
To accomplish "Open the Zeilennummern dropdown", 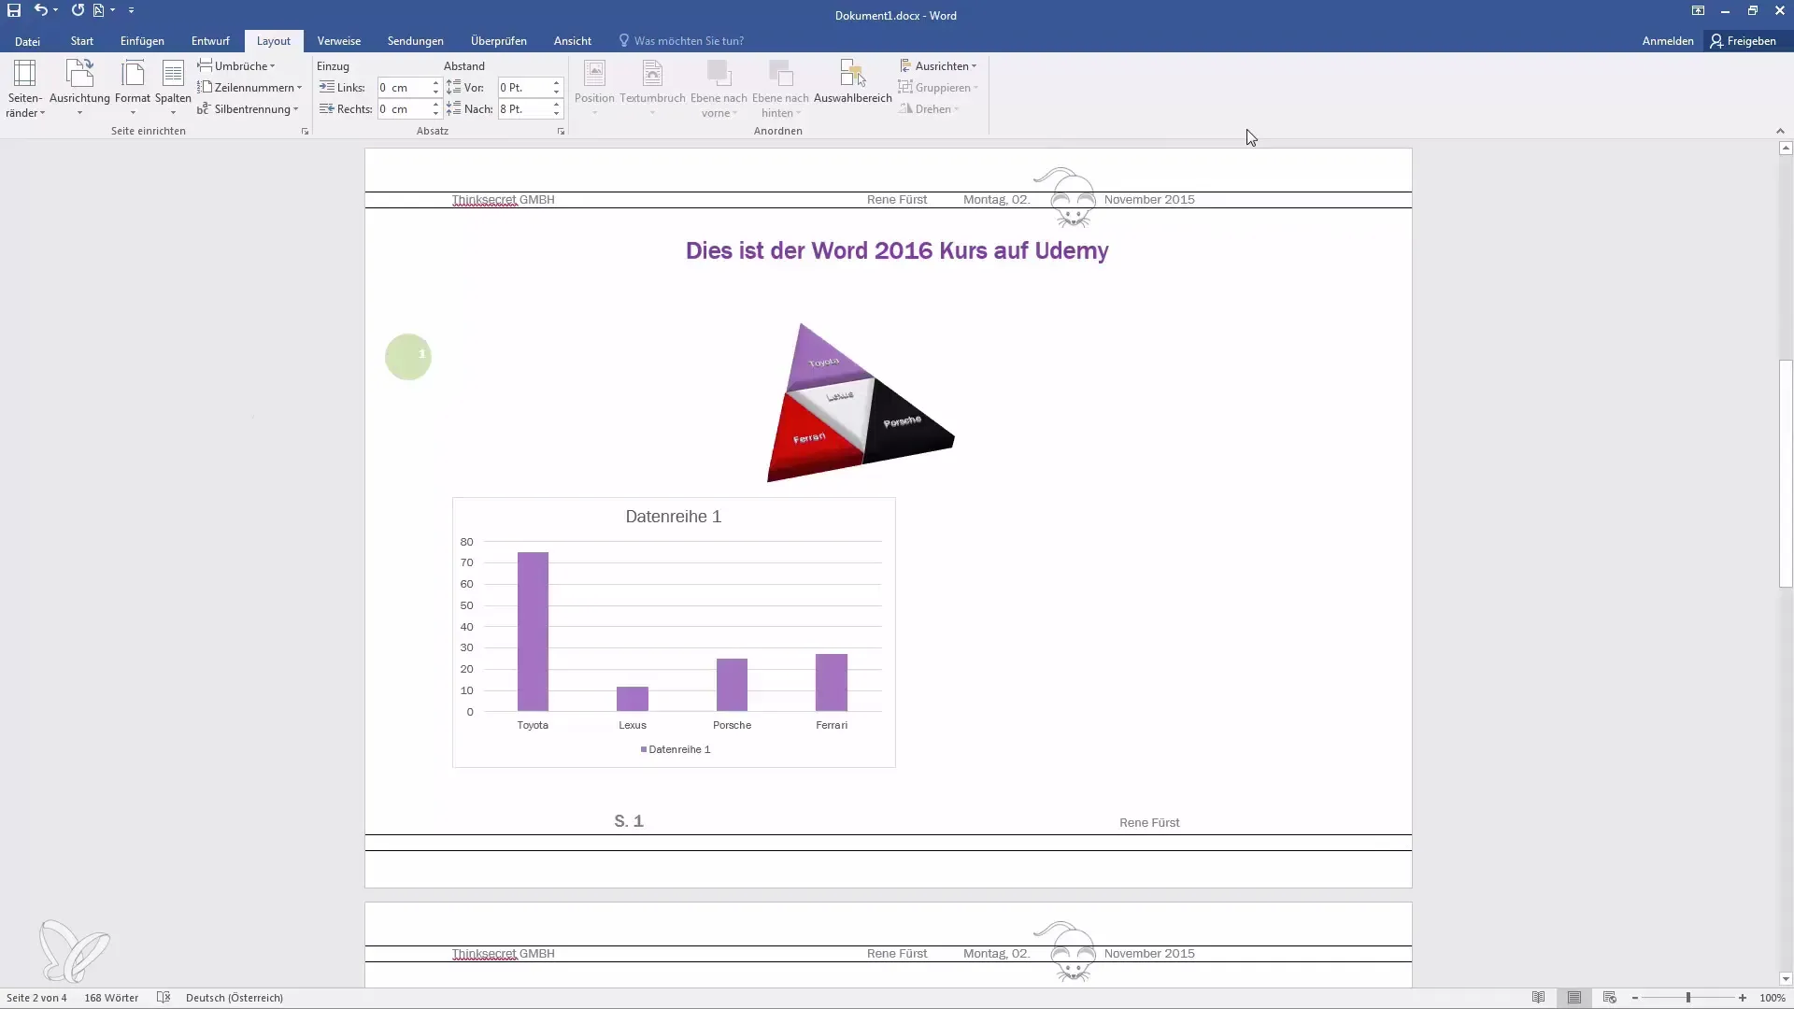I will [249, 88].
